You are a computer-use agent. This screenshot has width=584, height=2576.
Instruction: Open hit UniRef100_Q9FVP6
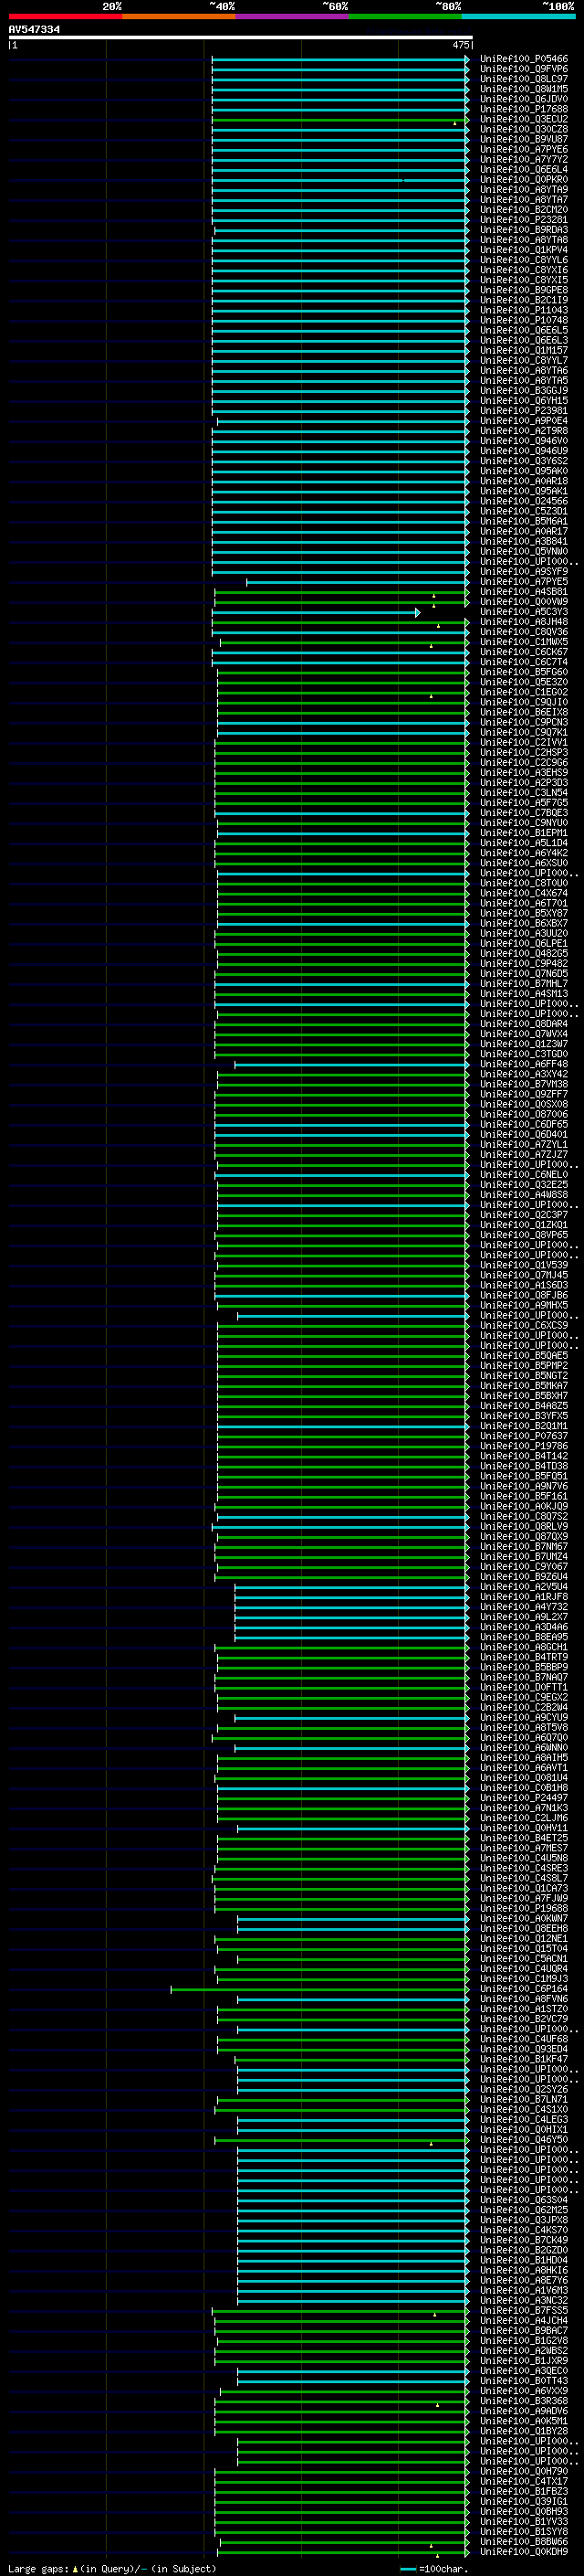524,69
